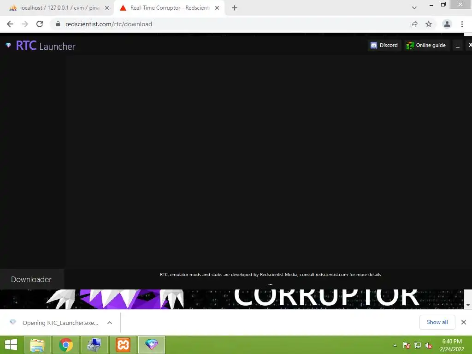Go back in Chrome
472x354 pixels.
click(x=10, y=24)
